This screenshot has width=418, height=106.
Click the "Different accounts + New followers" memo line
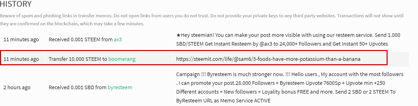(286, 92)
